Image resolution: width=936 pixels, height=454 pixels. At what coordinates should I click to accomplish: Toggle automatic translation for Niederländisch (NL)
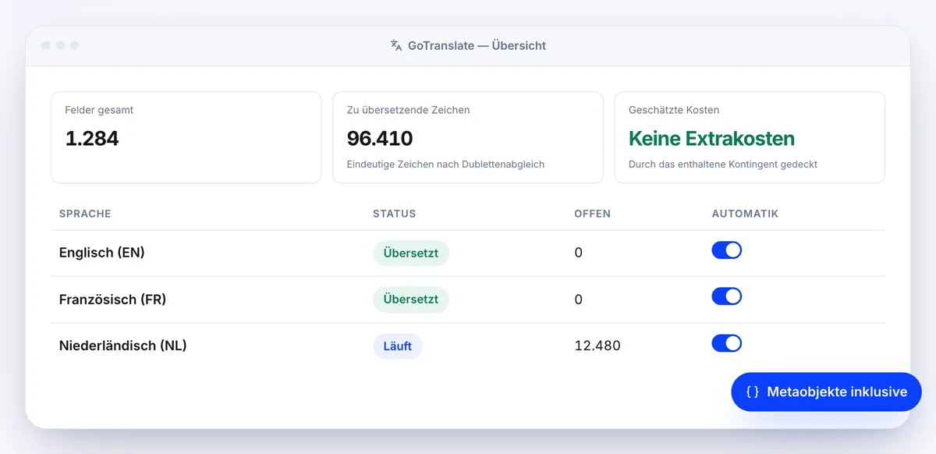(x=726, y=343)
